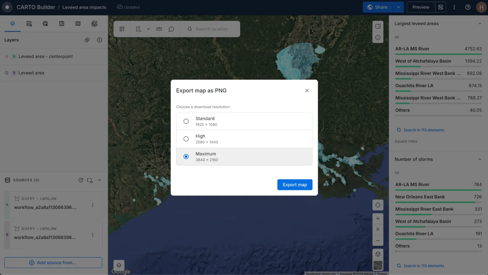Open the Basemap tab icon in sidebar
This screenshot has height=275, width=488.
coord(78,24)
